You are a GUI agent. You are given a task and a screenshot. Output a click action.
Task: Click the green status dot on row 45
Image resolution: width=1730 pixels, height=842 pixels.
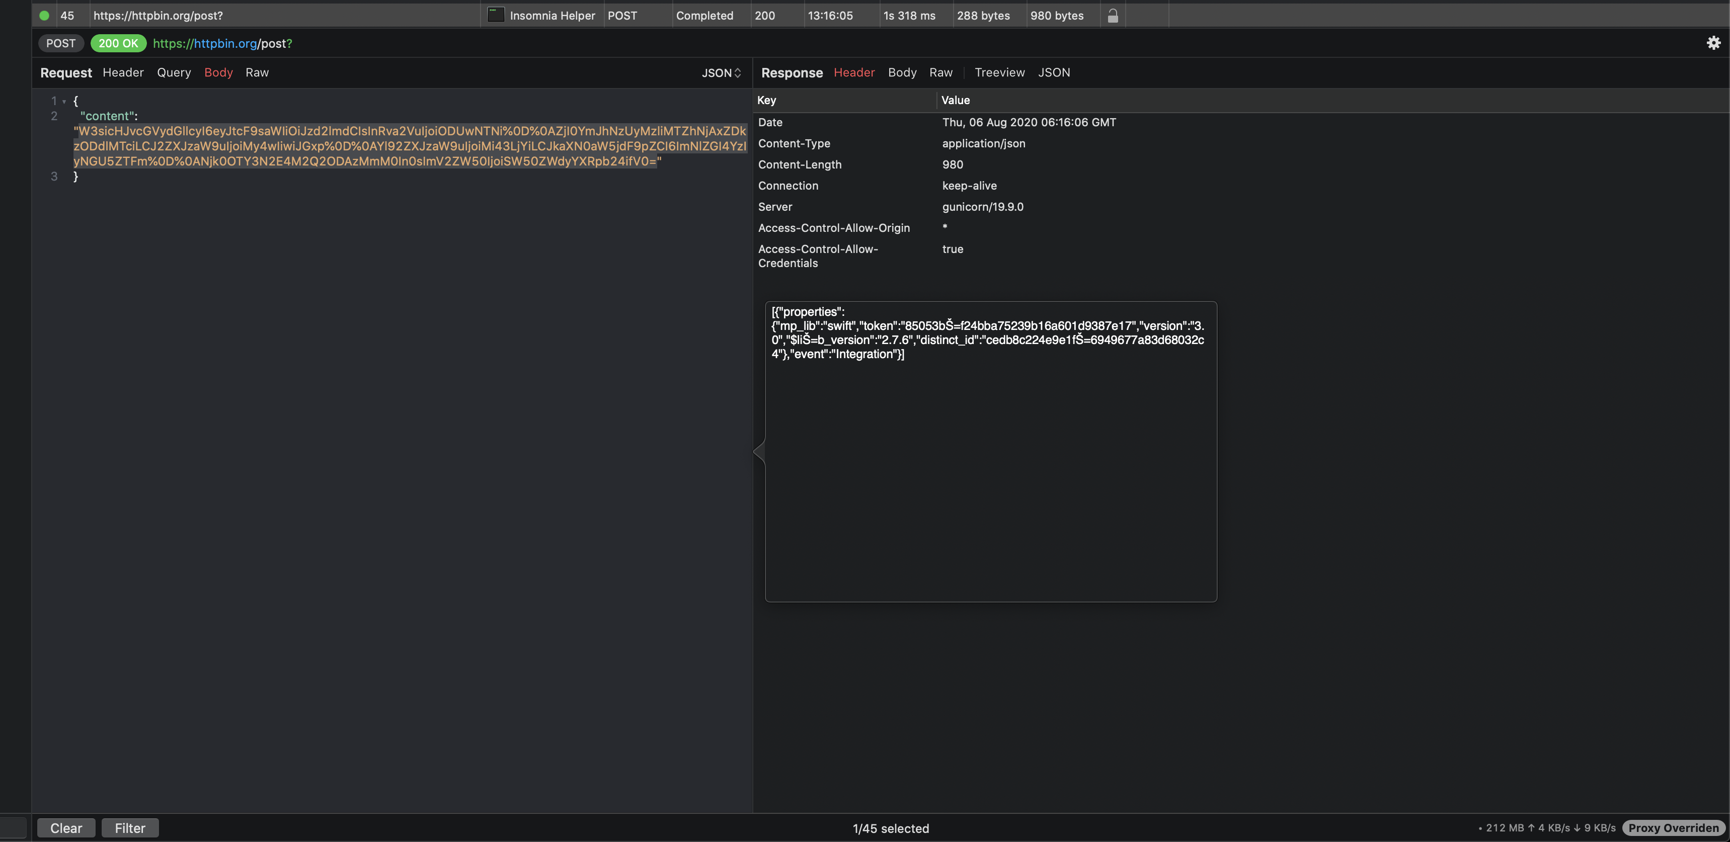coord(44,16)
